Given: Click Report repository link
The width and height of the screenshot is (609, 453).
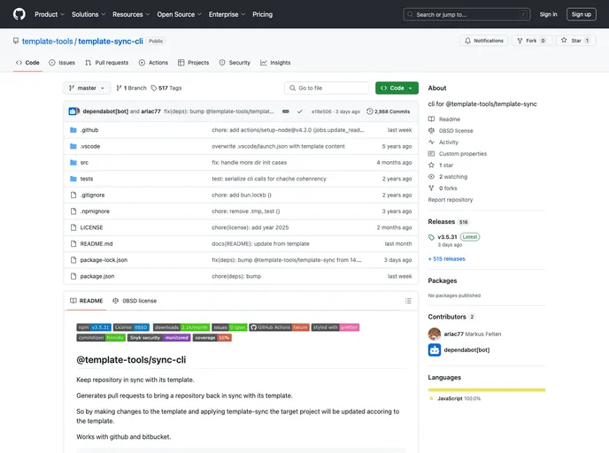Looking at the screenshot, I should pyautogui.click(x=451, y=200).
